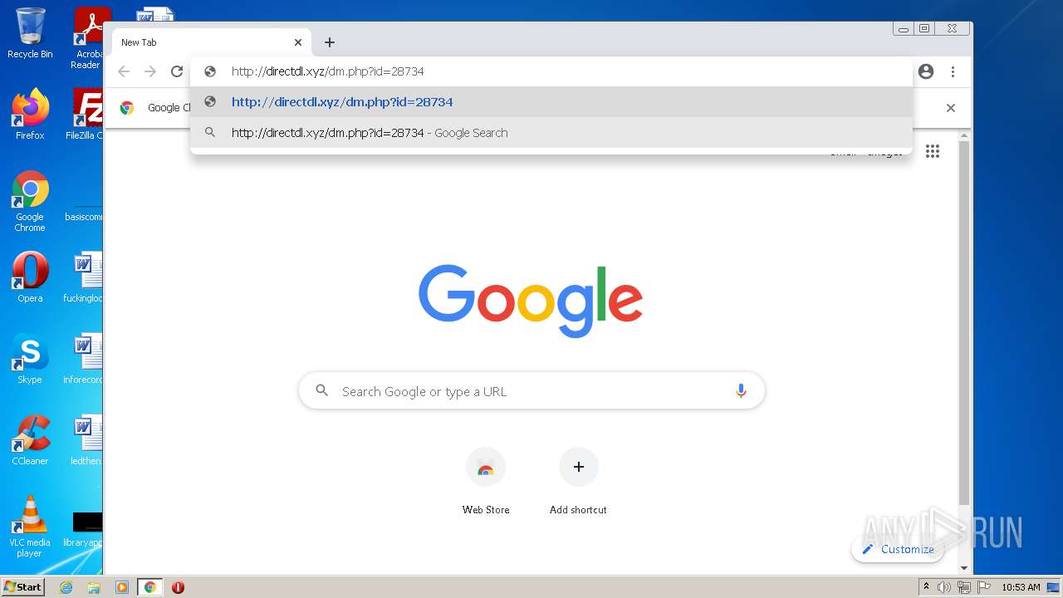The image size is (1063, 598).
Task: Open FileZilla Client desktop shortcut
Action: [86, 114]
